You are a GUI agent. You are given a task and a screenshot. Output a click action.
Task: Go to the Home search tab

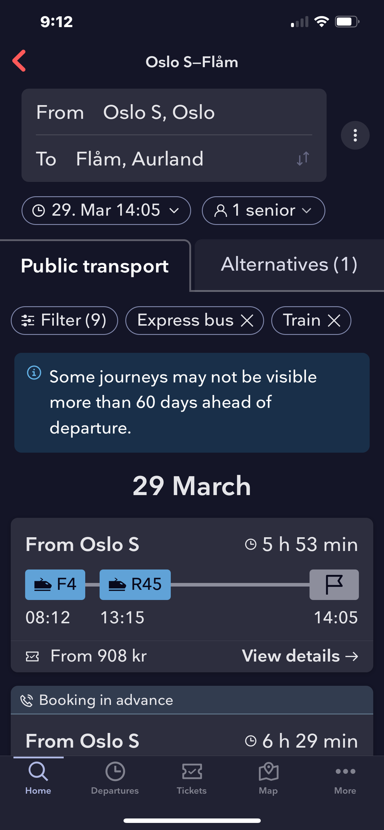tap(38, 778)
